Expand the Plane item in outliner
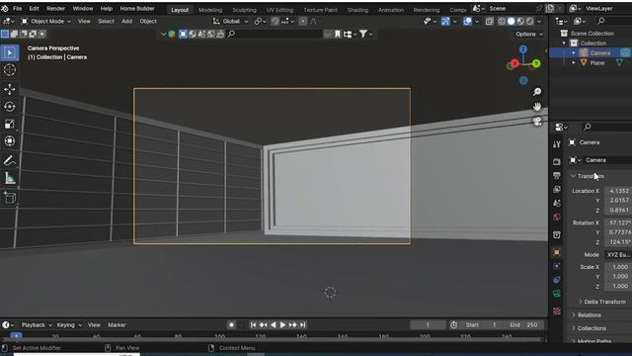Screen dimensions: 632x356 click(x=574, y=63)
